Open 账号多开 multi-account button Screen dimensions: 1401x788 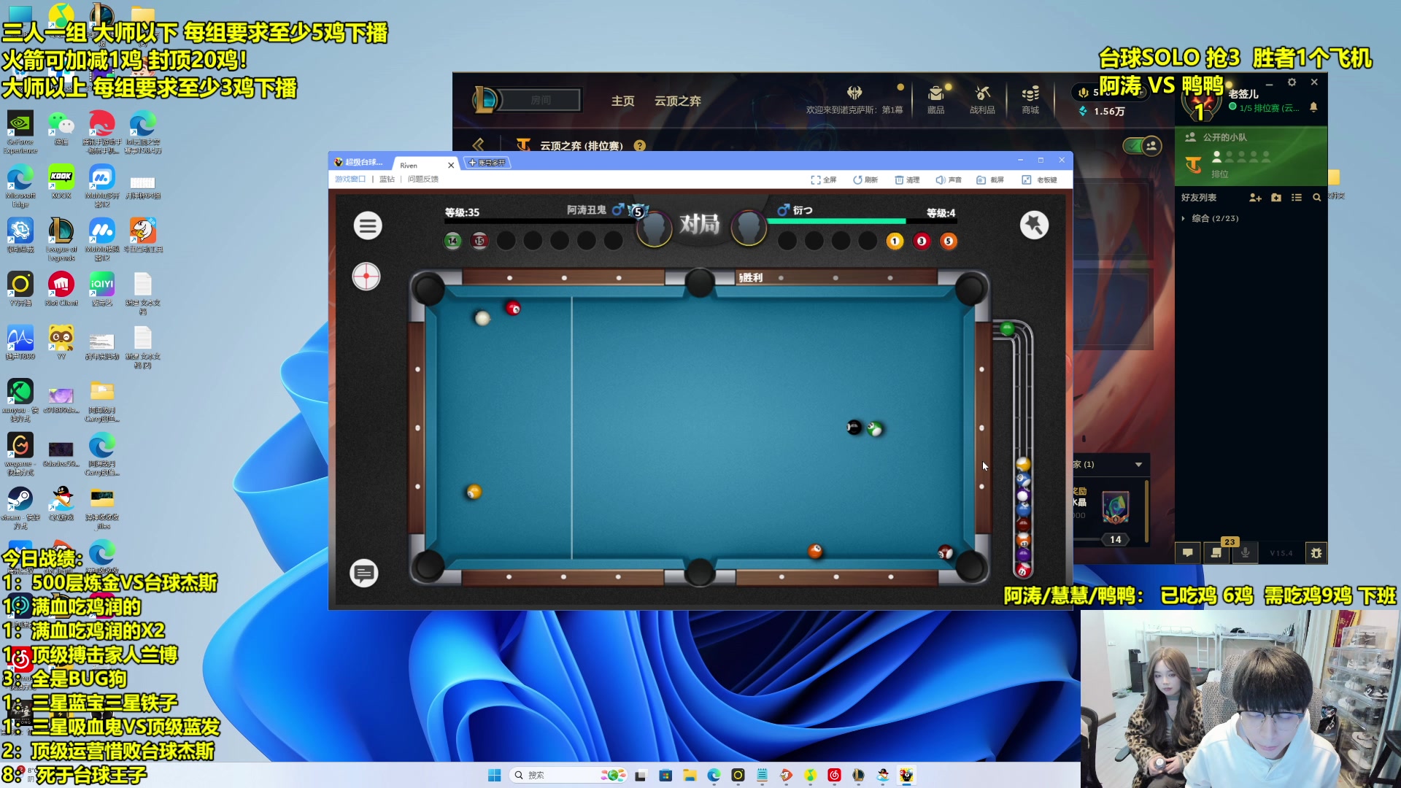click(487, 163)
